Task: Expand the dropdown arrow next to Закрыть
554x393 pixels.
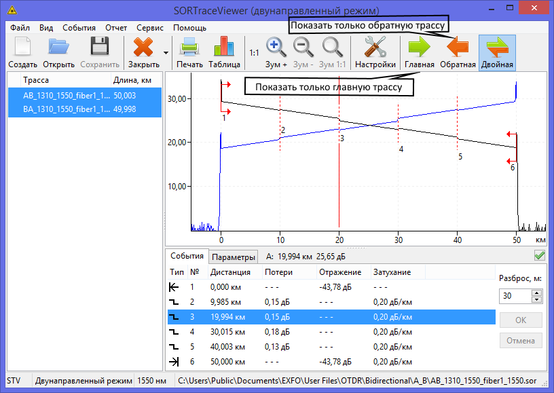Action: click(x=166, y=52)
